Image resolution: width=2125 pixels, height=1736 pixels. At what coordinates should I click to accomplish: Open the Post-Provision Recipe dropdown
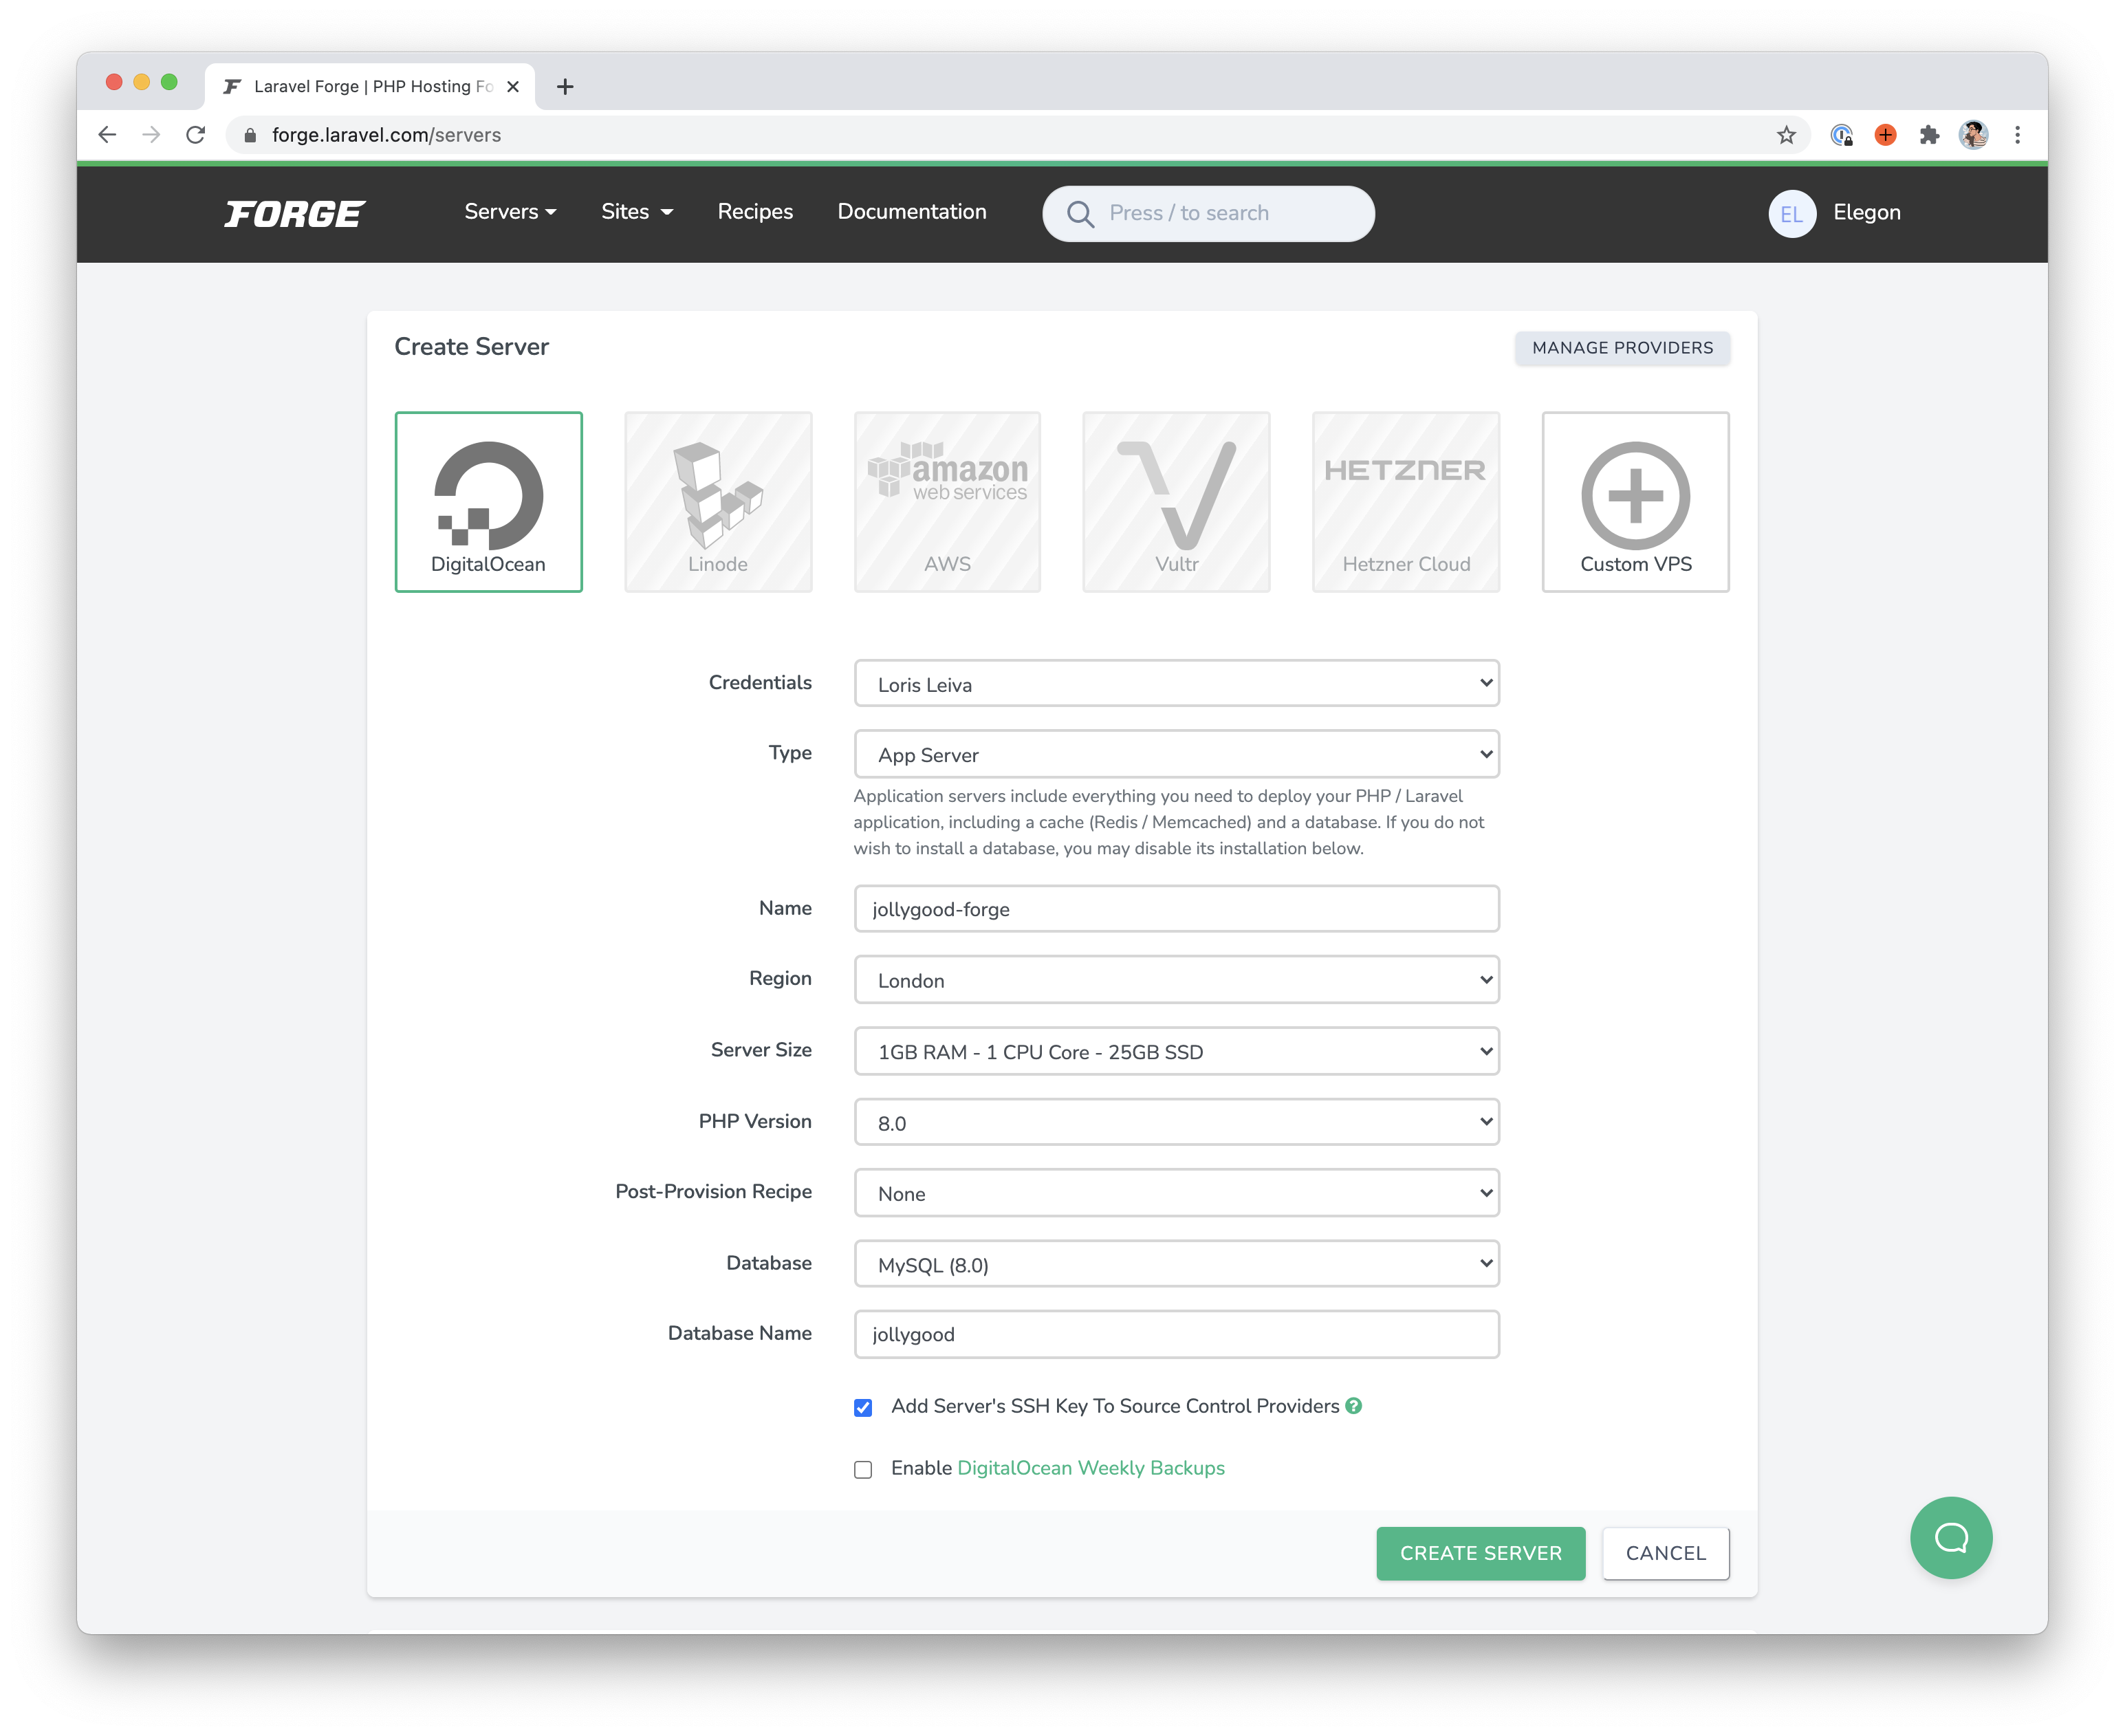click(x=1176, y=1192)
